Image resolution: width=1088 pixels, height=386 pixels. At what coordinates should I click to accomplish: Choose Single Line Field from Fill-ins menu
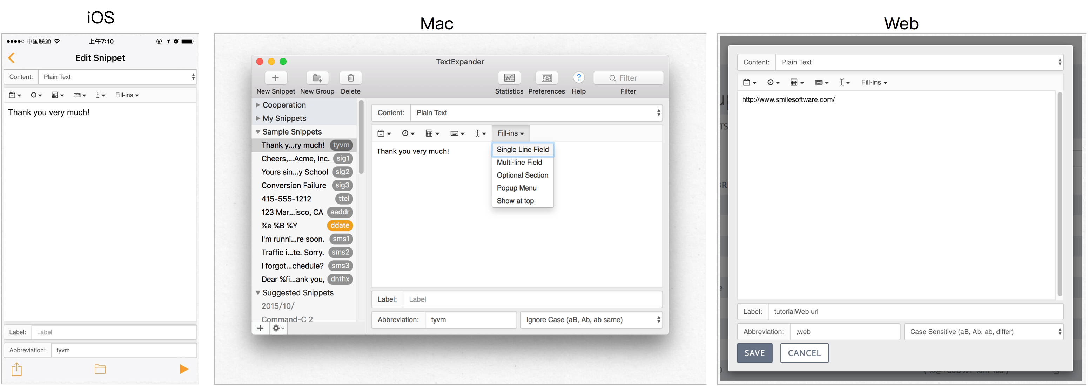click(x=523, y=150)
